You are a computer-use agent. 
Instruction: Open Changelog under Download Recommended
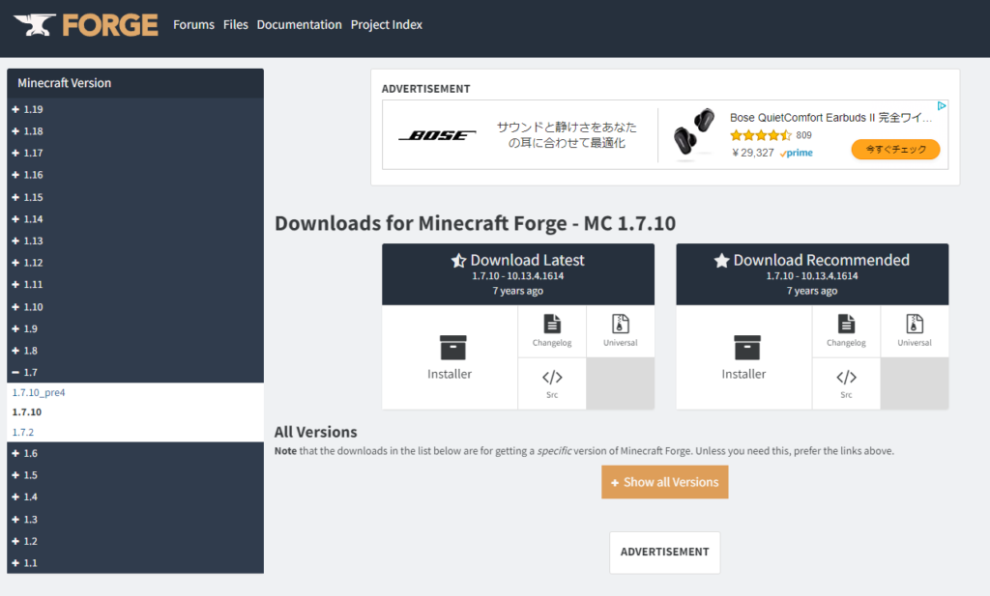pyautogui.click(x=846, y=331)
